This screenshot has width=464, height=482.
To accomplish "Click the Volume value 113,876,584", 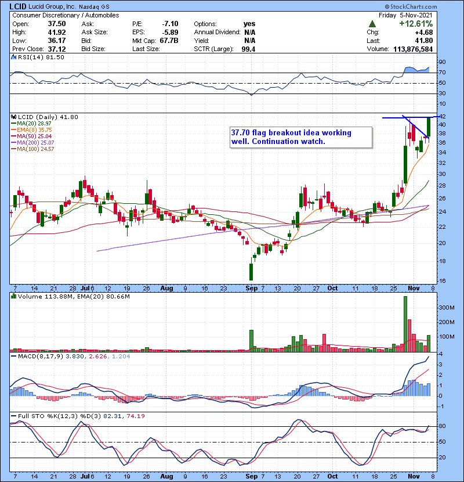I will tap(413, 49).
